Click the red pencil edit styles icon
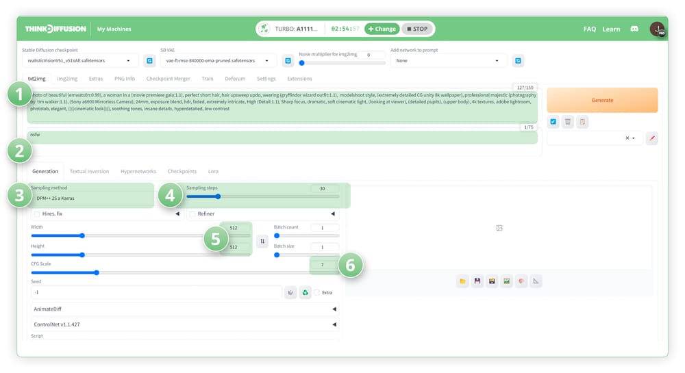The image size is (685, 373). click(651, 138)
